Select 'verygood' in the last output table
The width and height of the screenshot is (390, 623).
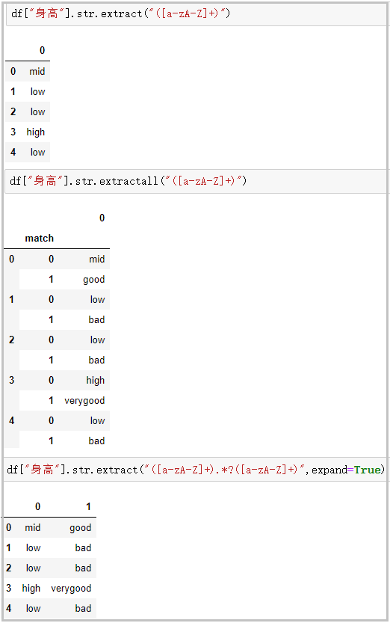[71, 589]
